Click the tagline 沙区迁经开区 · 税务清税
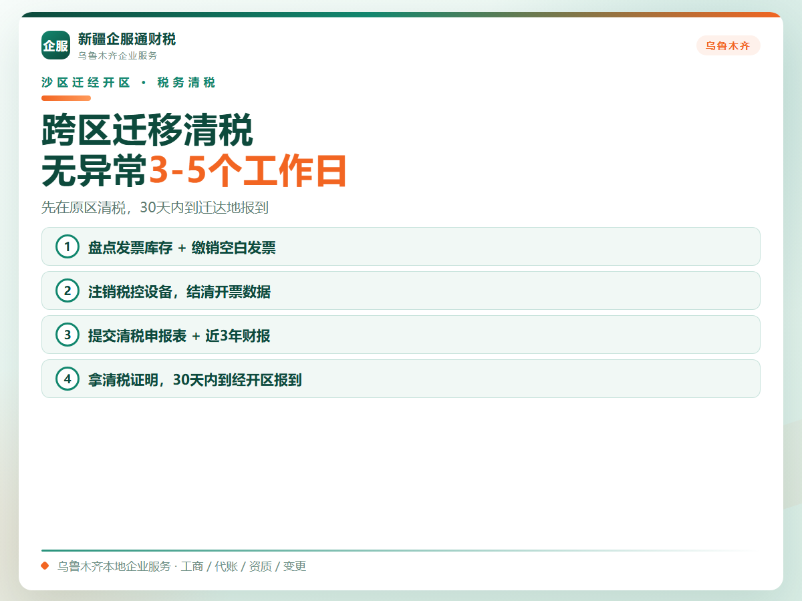Screen dimensions: 802x601 click(128, 83)
